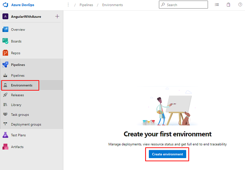Select Environments breadcrumb item
The width and height of the screenshot is (245, 170).
(x=112, y=5)
